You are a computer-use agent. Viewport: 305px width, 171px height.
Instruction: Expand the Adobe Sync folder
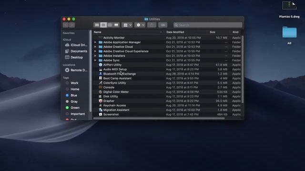(x=95, y=60)
